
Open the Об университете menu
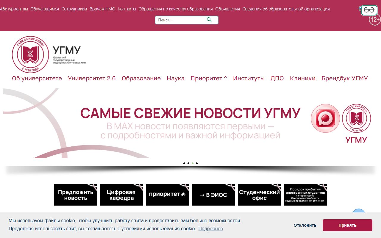point(37,78)
